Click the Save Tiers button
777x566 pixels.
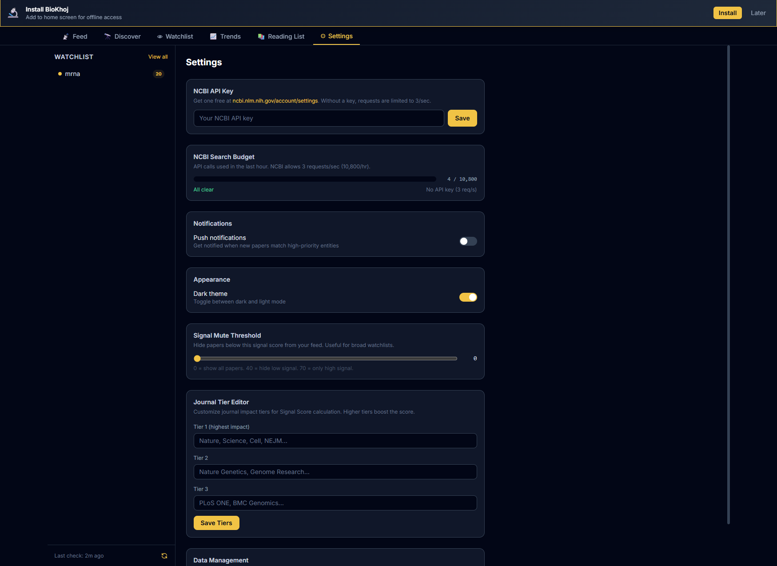point(216,523)
